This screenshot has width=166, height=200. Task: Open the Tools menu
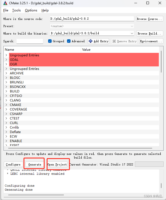click(16, 10)
